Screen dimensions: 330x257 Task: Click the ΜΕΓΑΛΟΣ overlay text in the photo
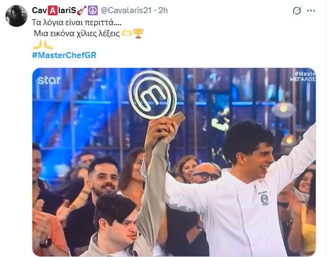303,79
